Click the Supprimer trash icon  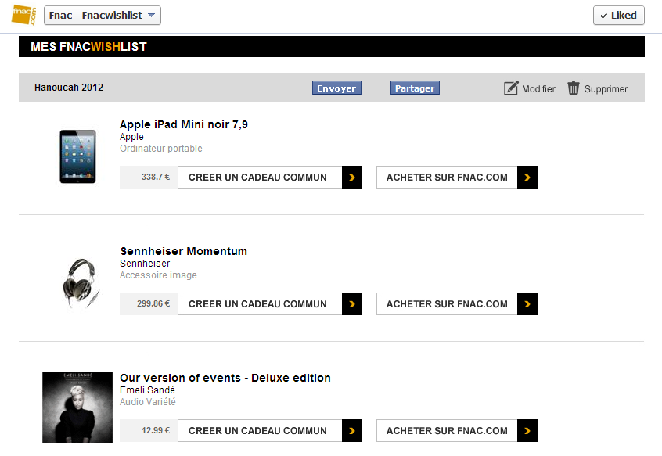574,88
